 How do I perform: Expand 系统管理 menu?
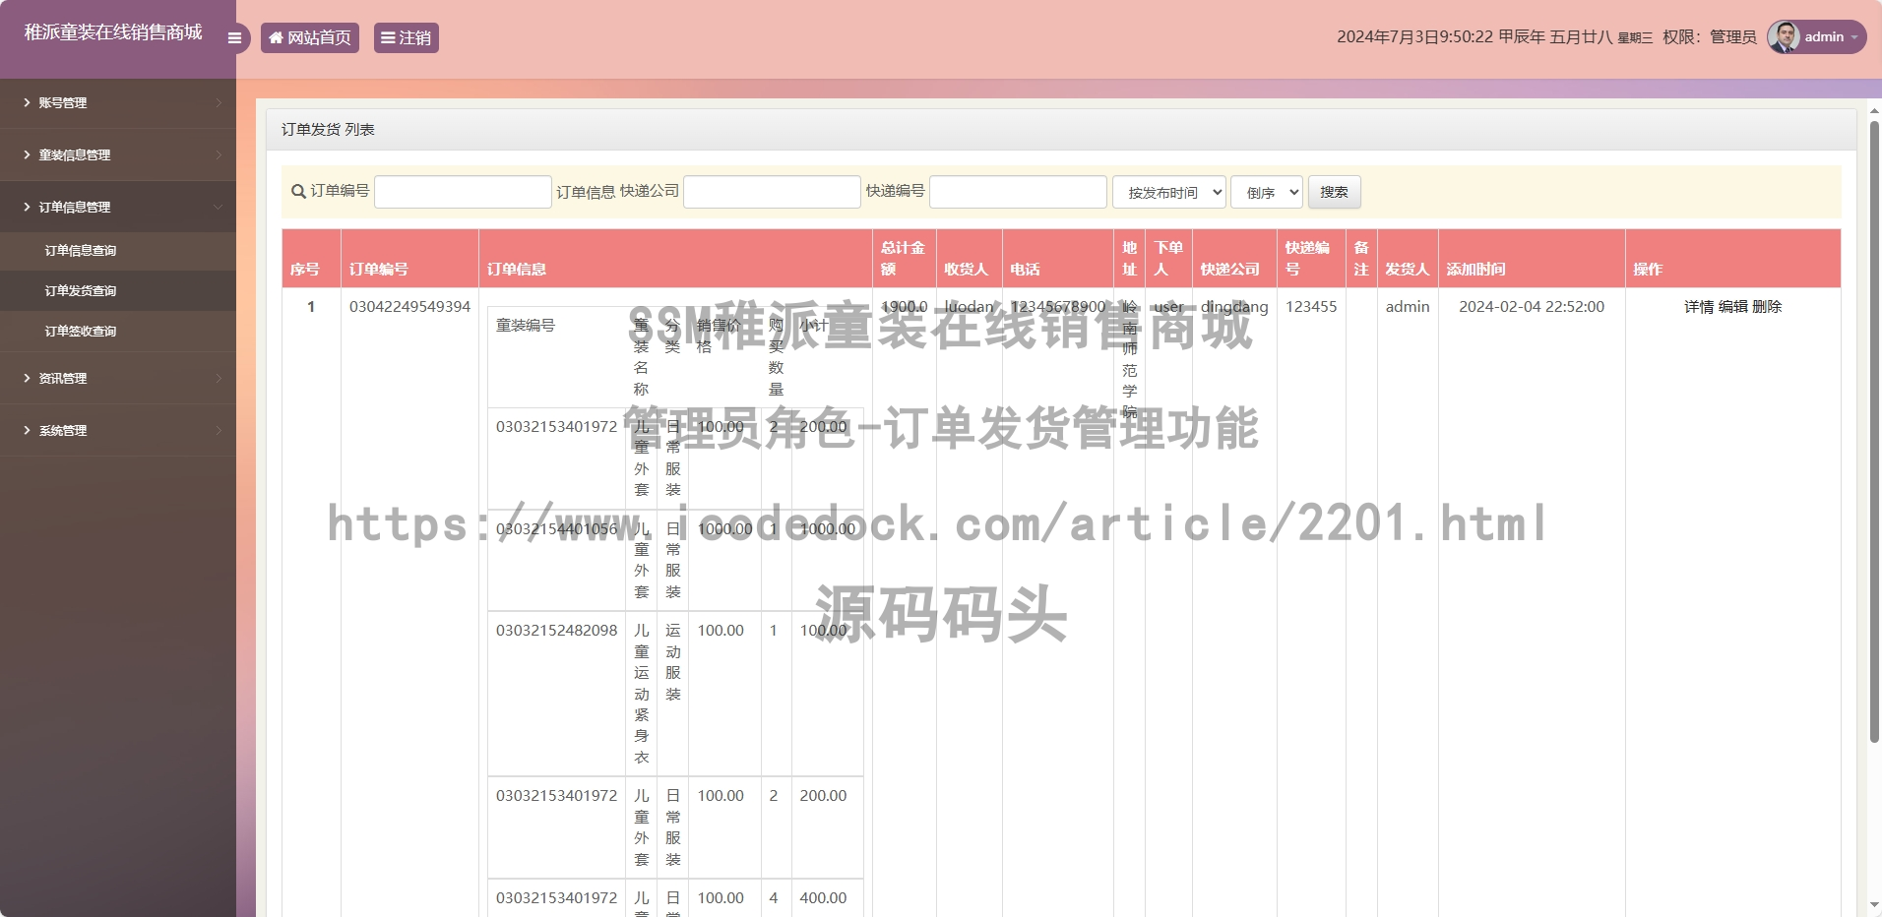pyautogui.click(x=118, y=430)
